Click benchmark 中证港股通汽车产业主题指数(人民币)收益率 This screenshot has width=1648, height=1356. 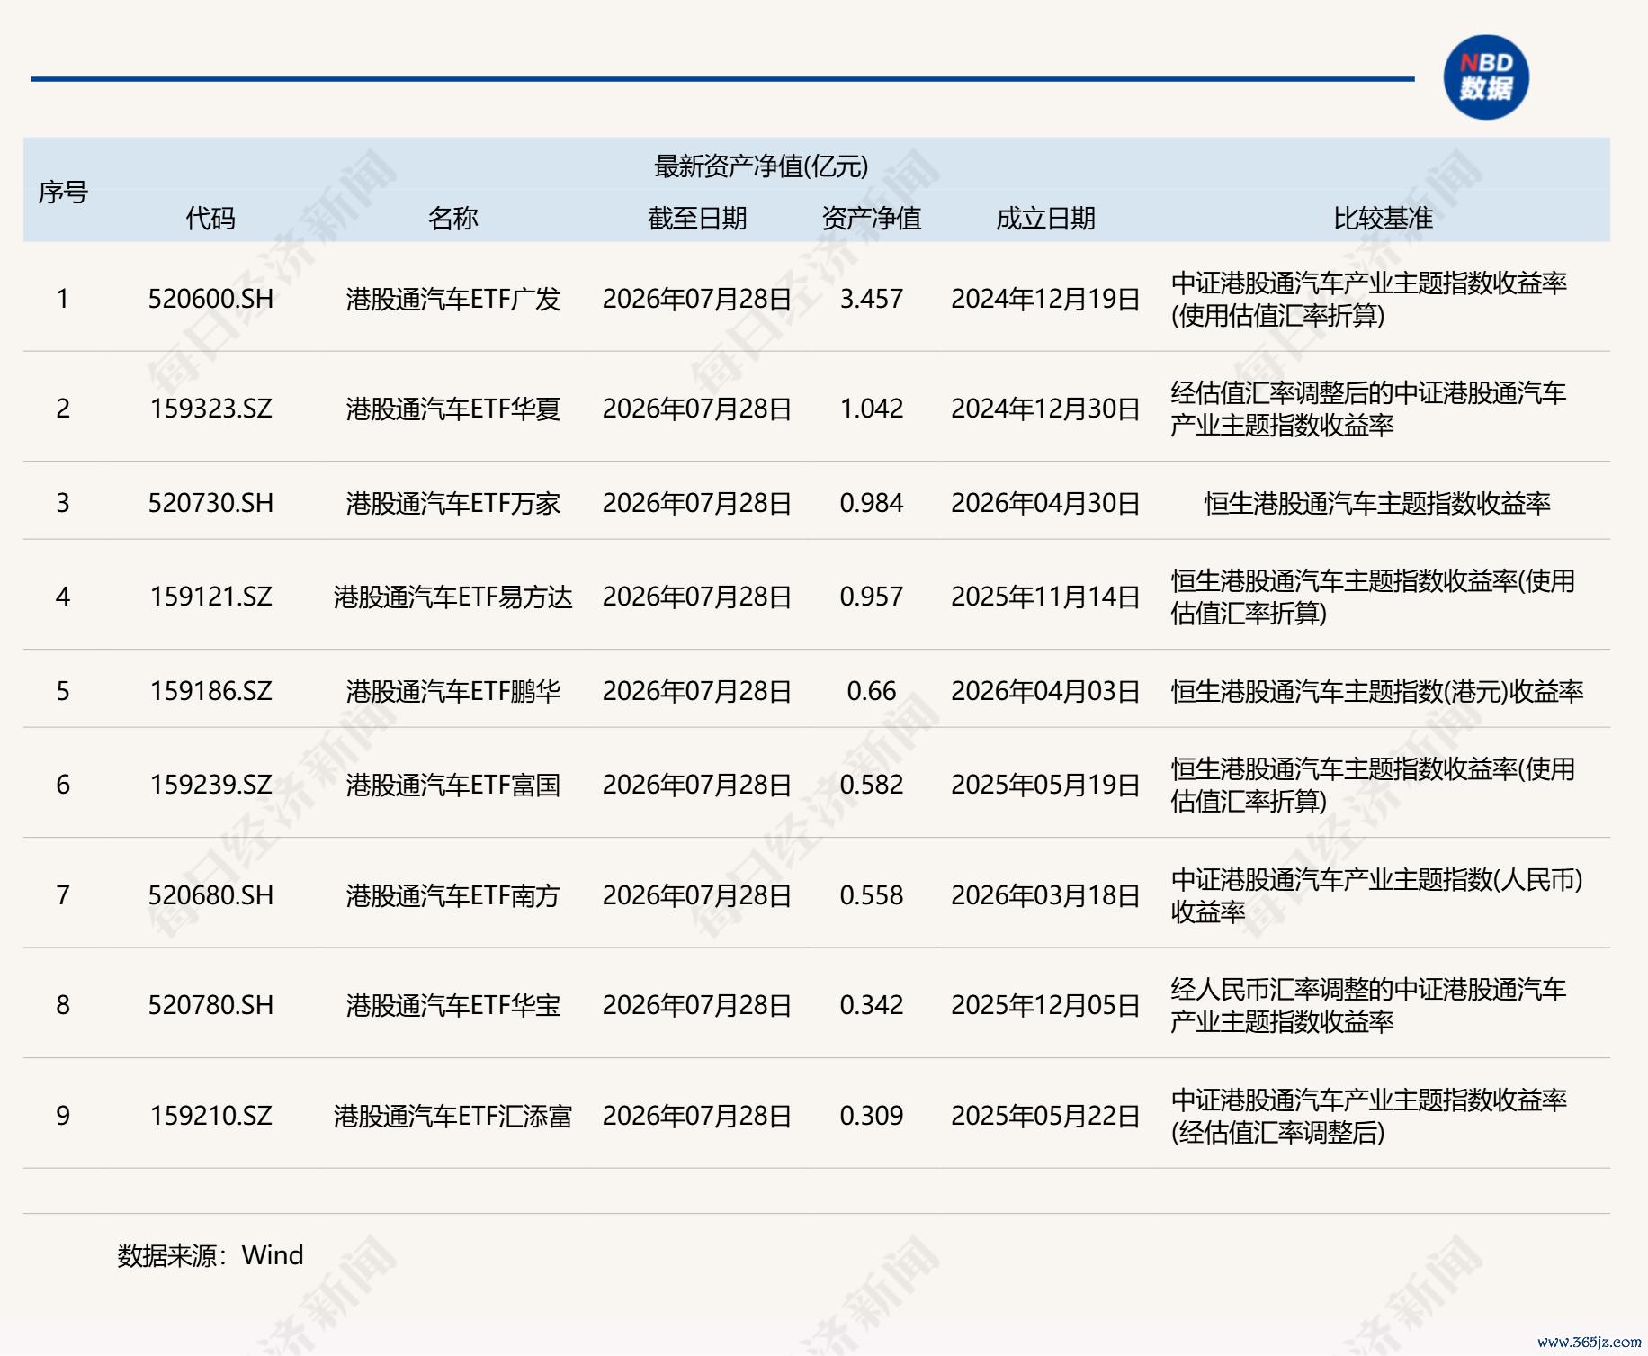tap(1377, 895)
